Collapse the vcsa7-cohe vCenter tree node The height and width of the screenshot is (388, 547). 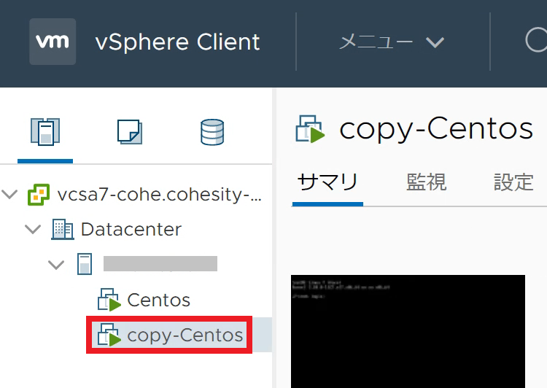point(9,194)
